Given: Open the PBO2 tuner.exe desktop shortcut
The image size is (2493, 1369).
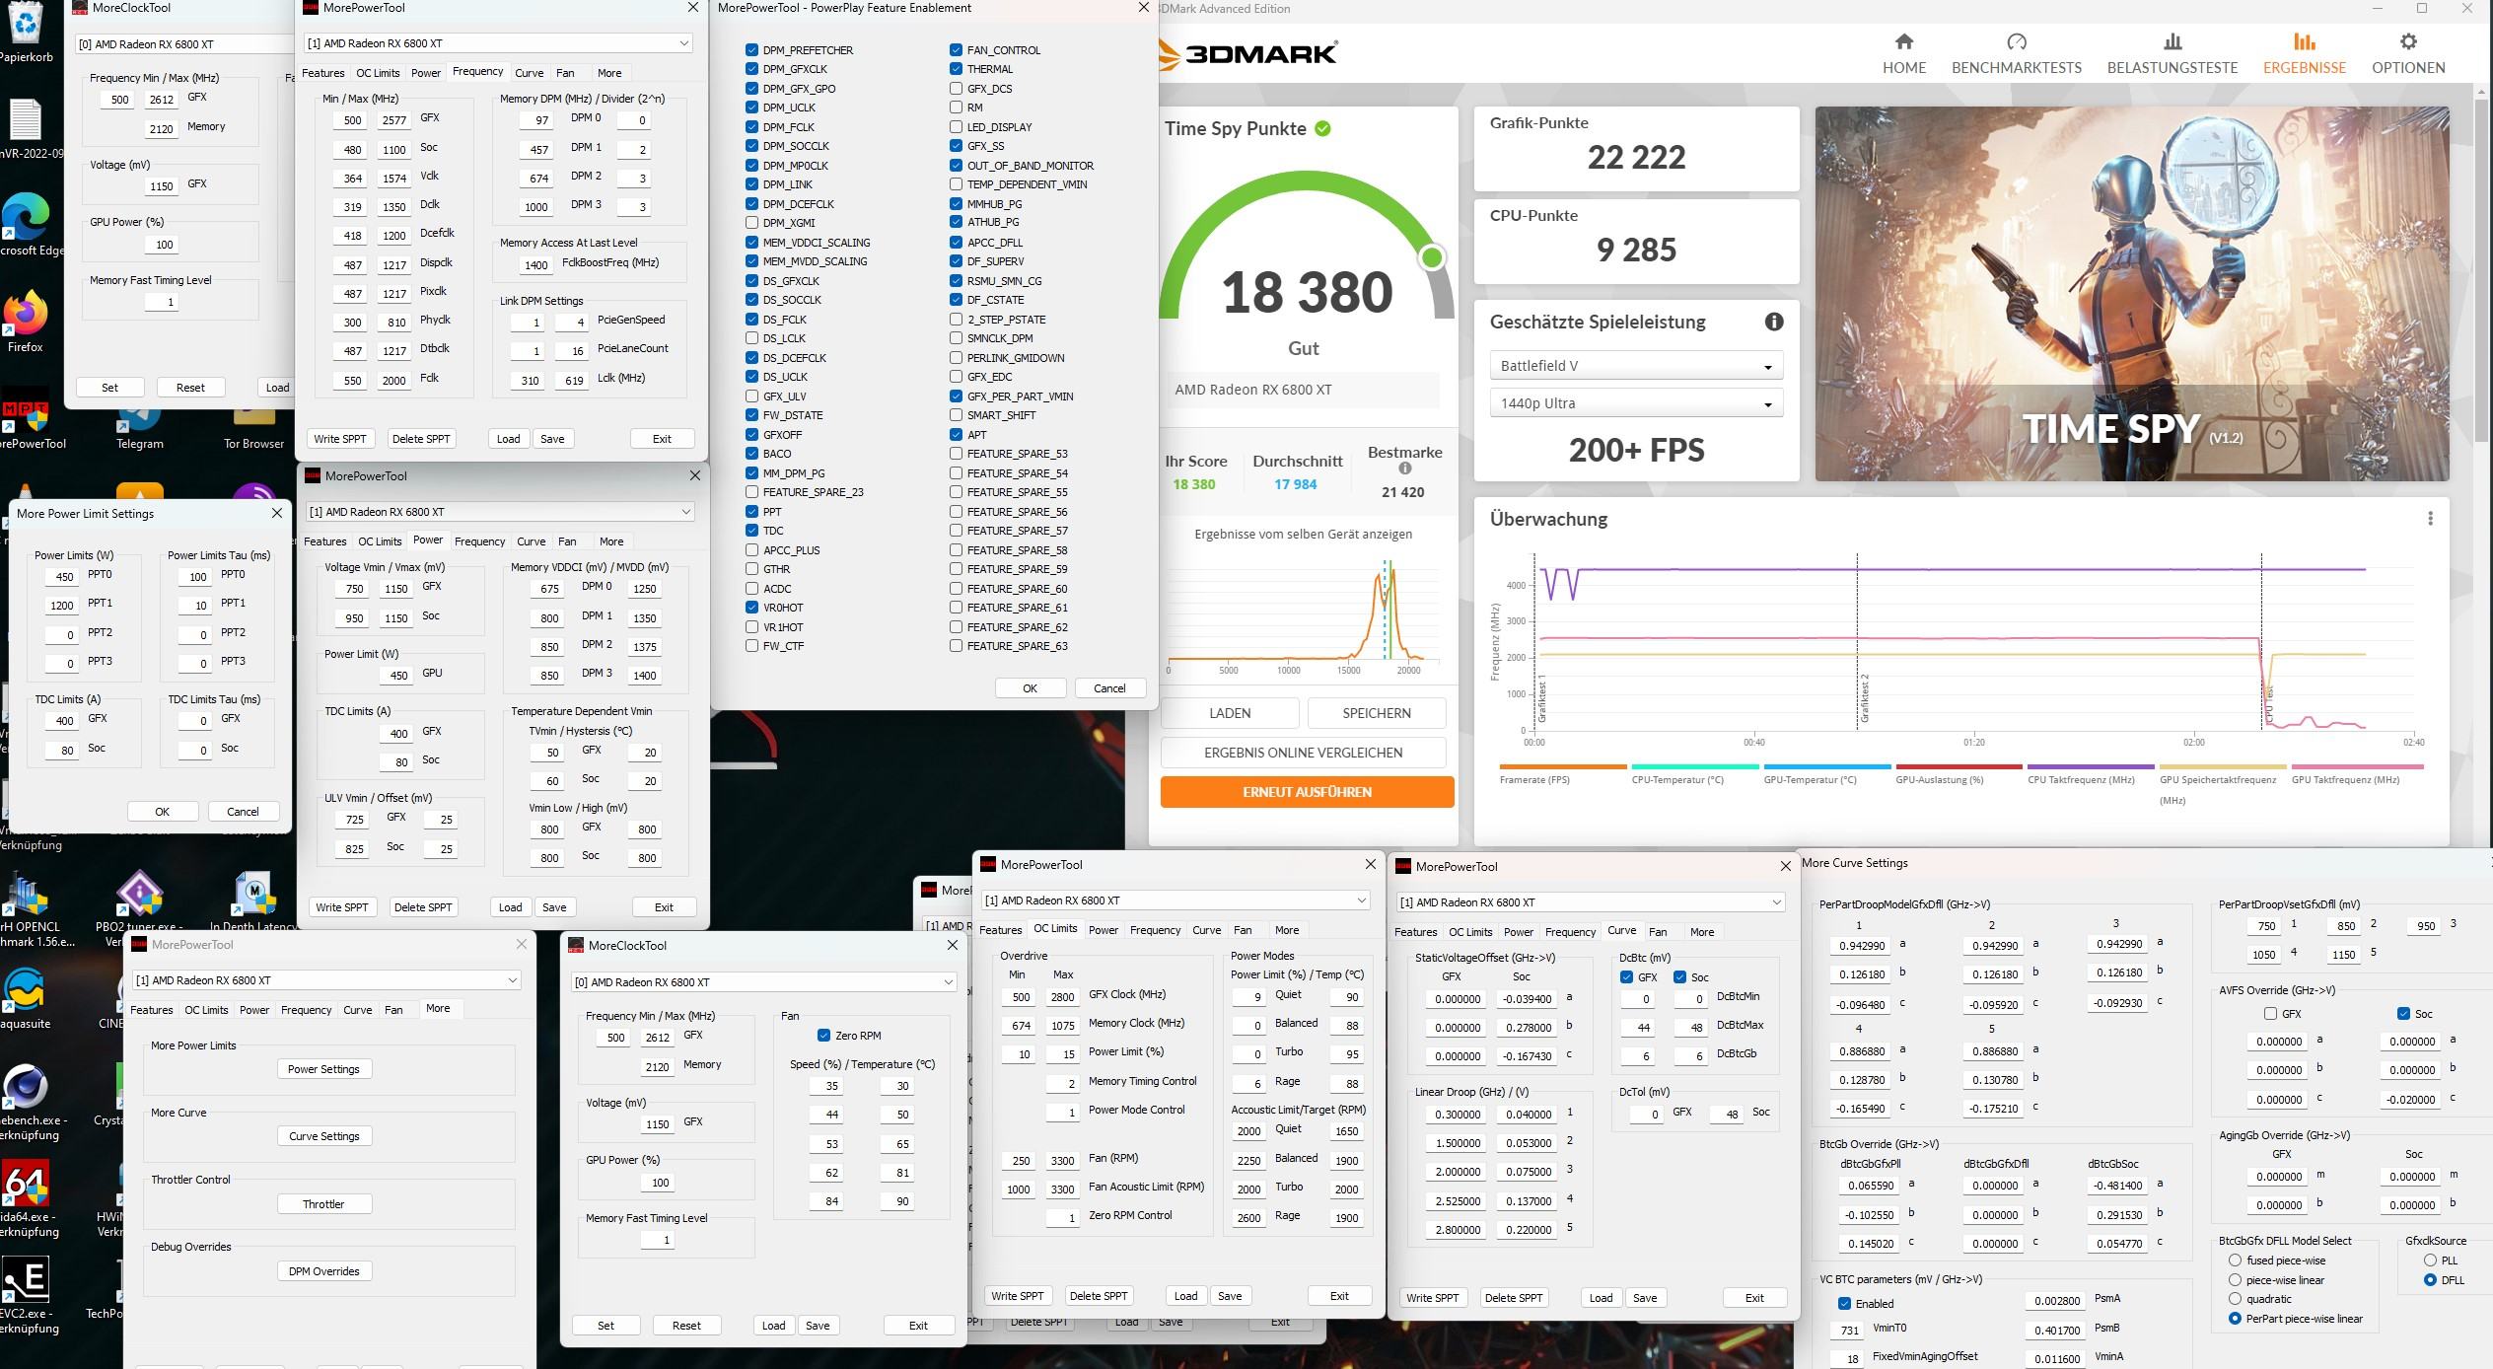Looking at the screenshot, I should coord(139,894).
